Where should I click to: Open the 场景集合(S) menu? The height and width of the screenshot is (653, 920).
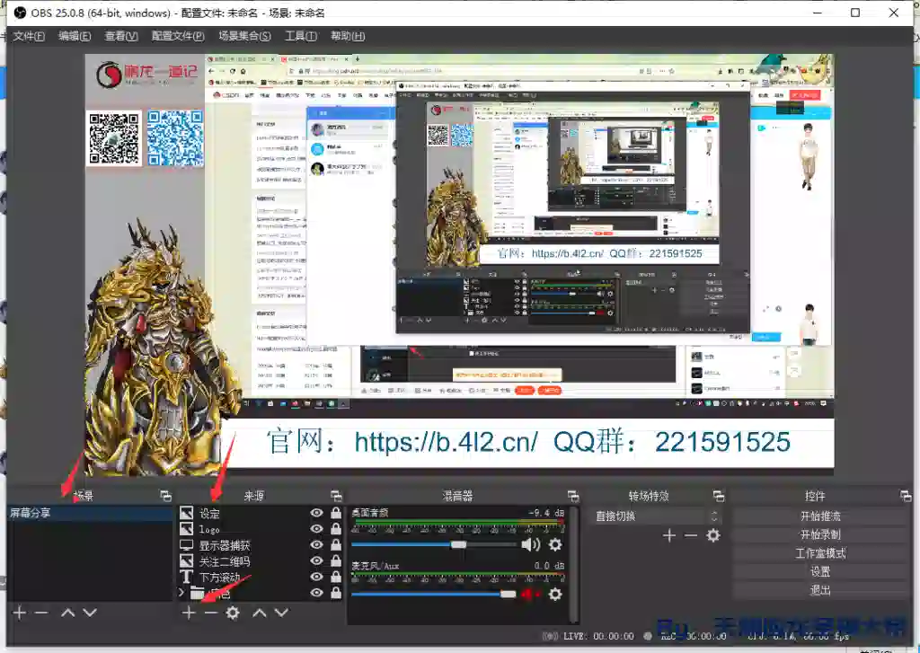pos(244,36)
